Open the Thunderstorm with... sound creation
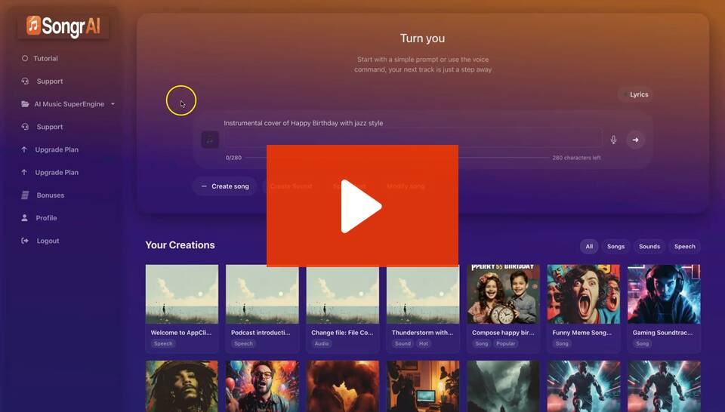Image resolution: width=725 pixels, height=412 pixels. coord(423,309)
